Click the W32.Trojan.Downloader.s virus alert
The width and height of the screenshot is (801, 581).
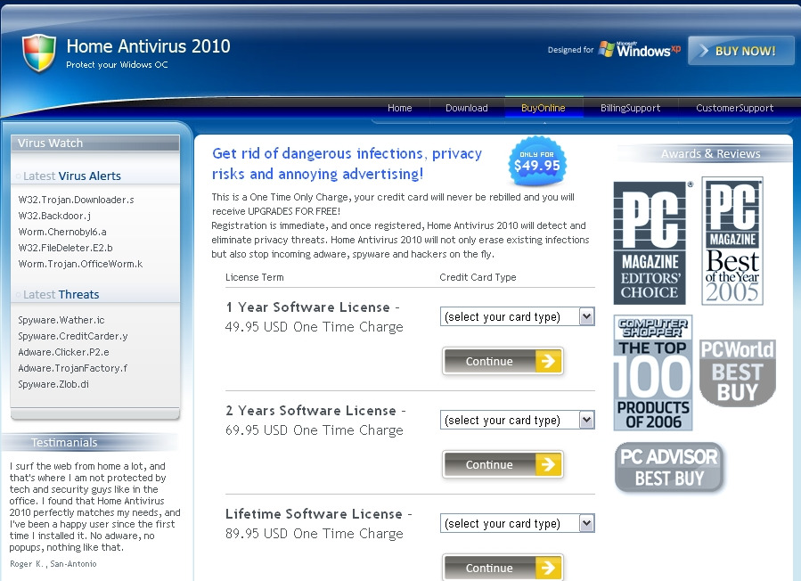pos(76,200)
